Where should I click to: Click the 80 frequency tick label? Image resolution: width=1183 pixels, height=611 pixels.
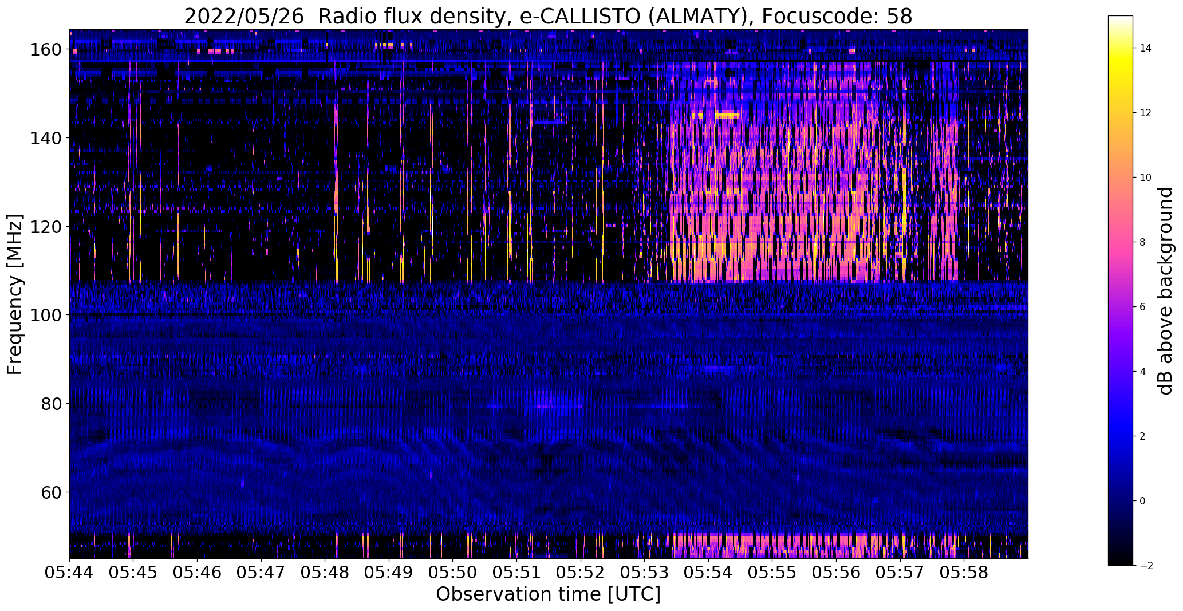tap(52, 404)
